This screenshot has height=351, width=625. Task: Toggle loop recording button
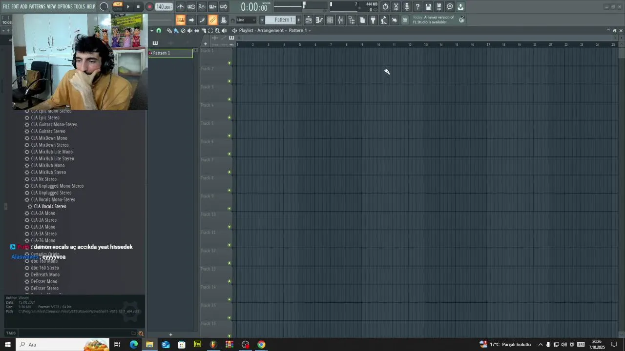[x=224, y=7]
